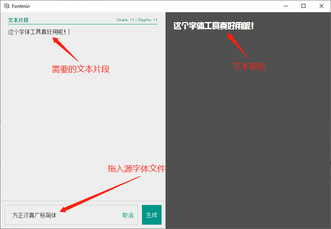Click the 文本片段 heading
Image resolution: width=331 pixels, height=229 pixels.
tap(18, 20)
